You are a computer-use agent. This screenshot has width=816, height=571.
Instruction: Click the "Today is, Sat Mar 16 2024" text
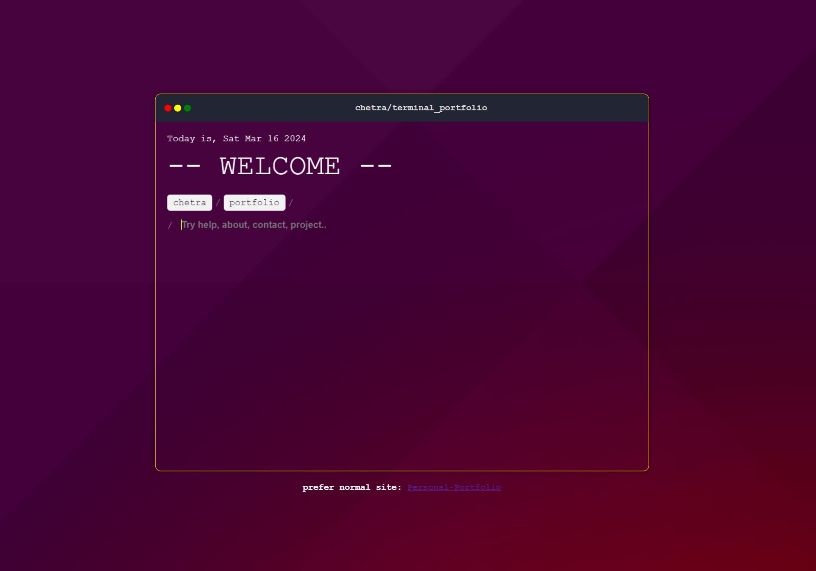tap(236, 139)
